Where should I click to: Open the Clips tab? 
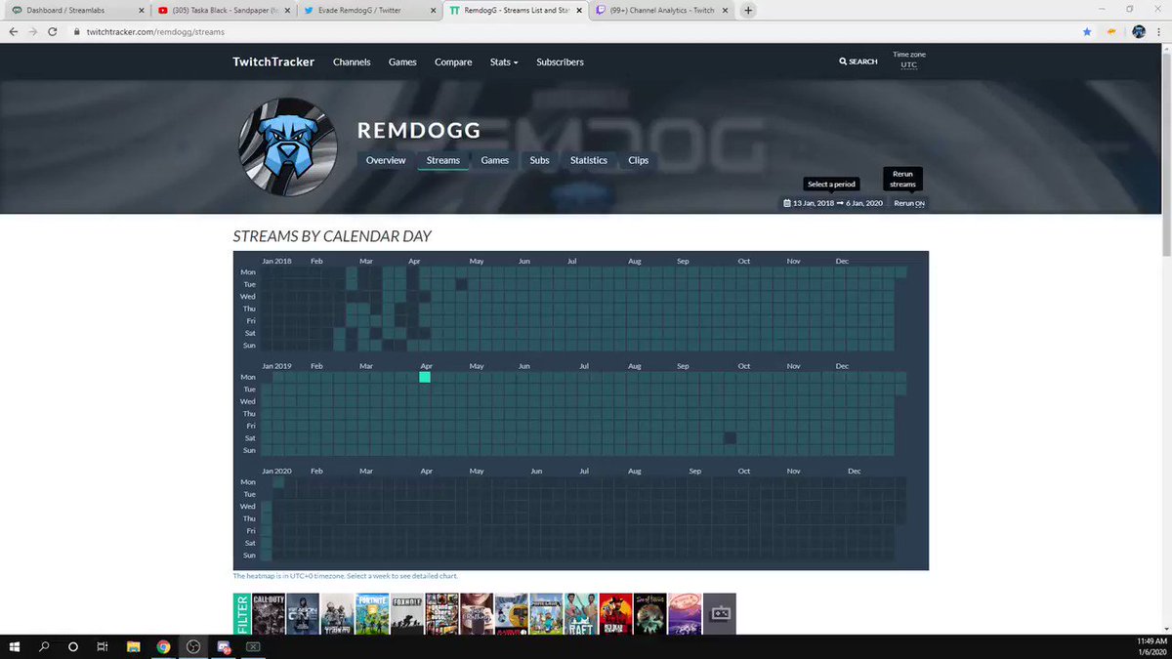[638, 160]
